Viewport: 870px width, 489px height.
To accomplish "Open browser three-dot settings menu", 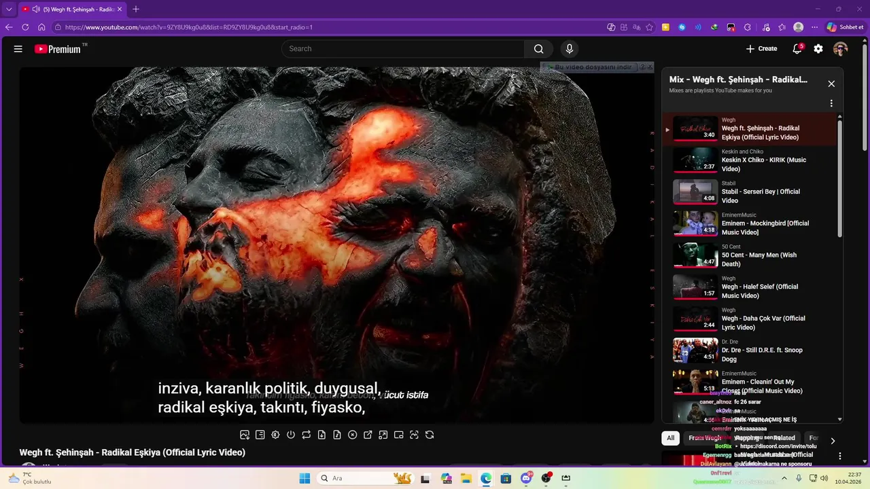I will point(814,27).
